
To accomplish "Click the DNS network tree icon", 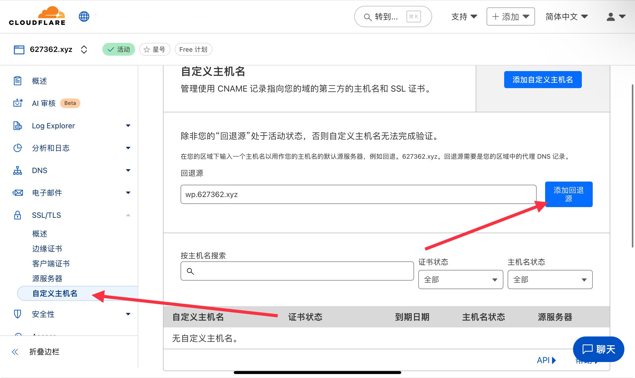I will point(18,170).
